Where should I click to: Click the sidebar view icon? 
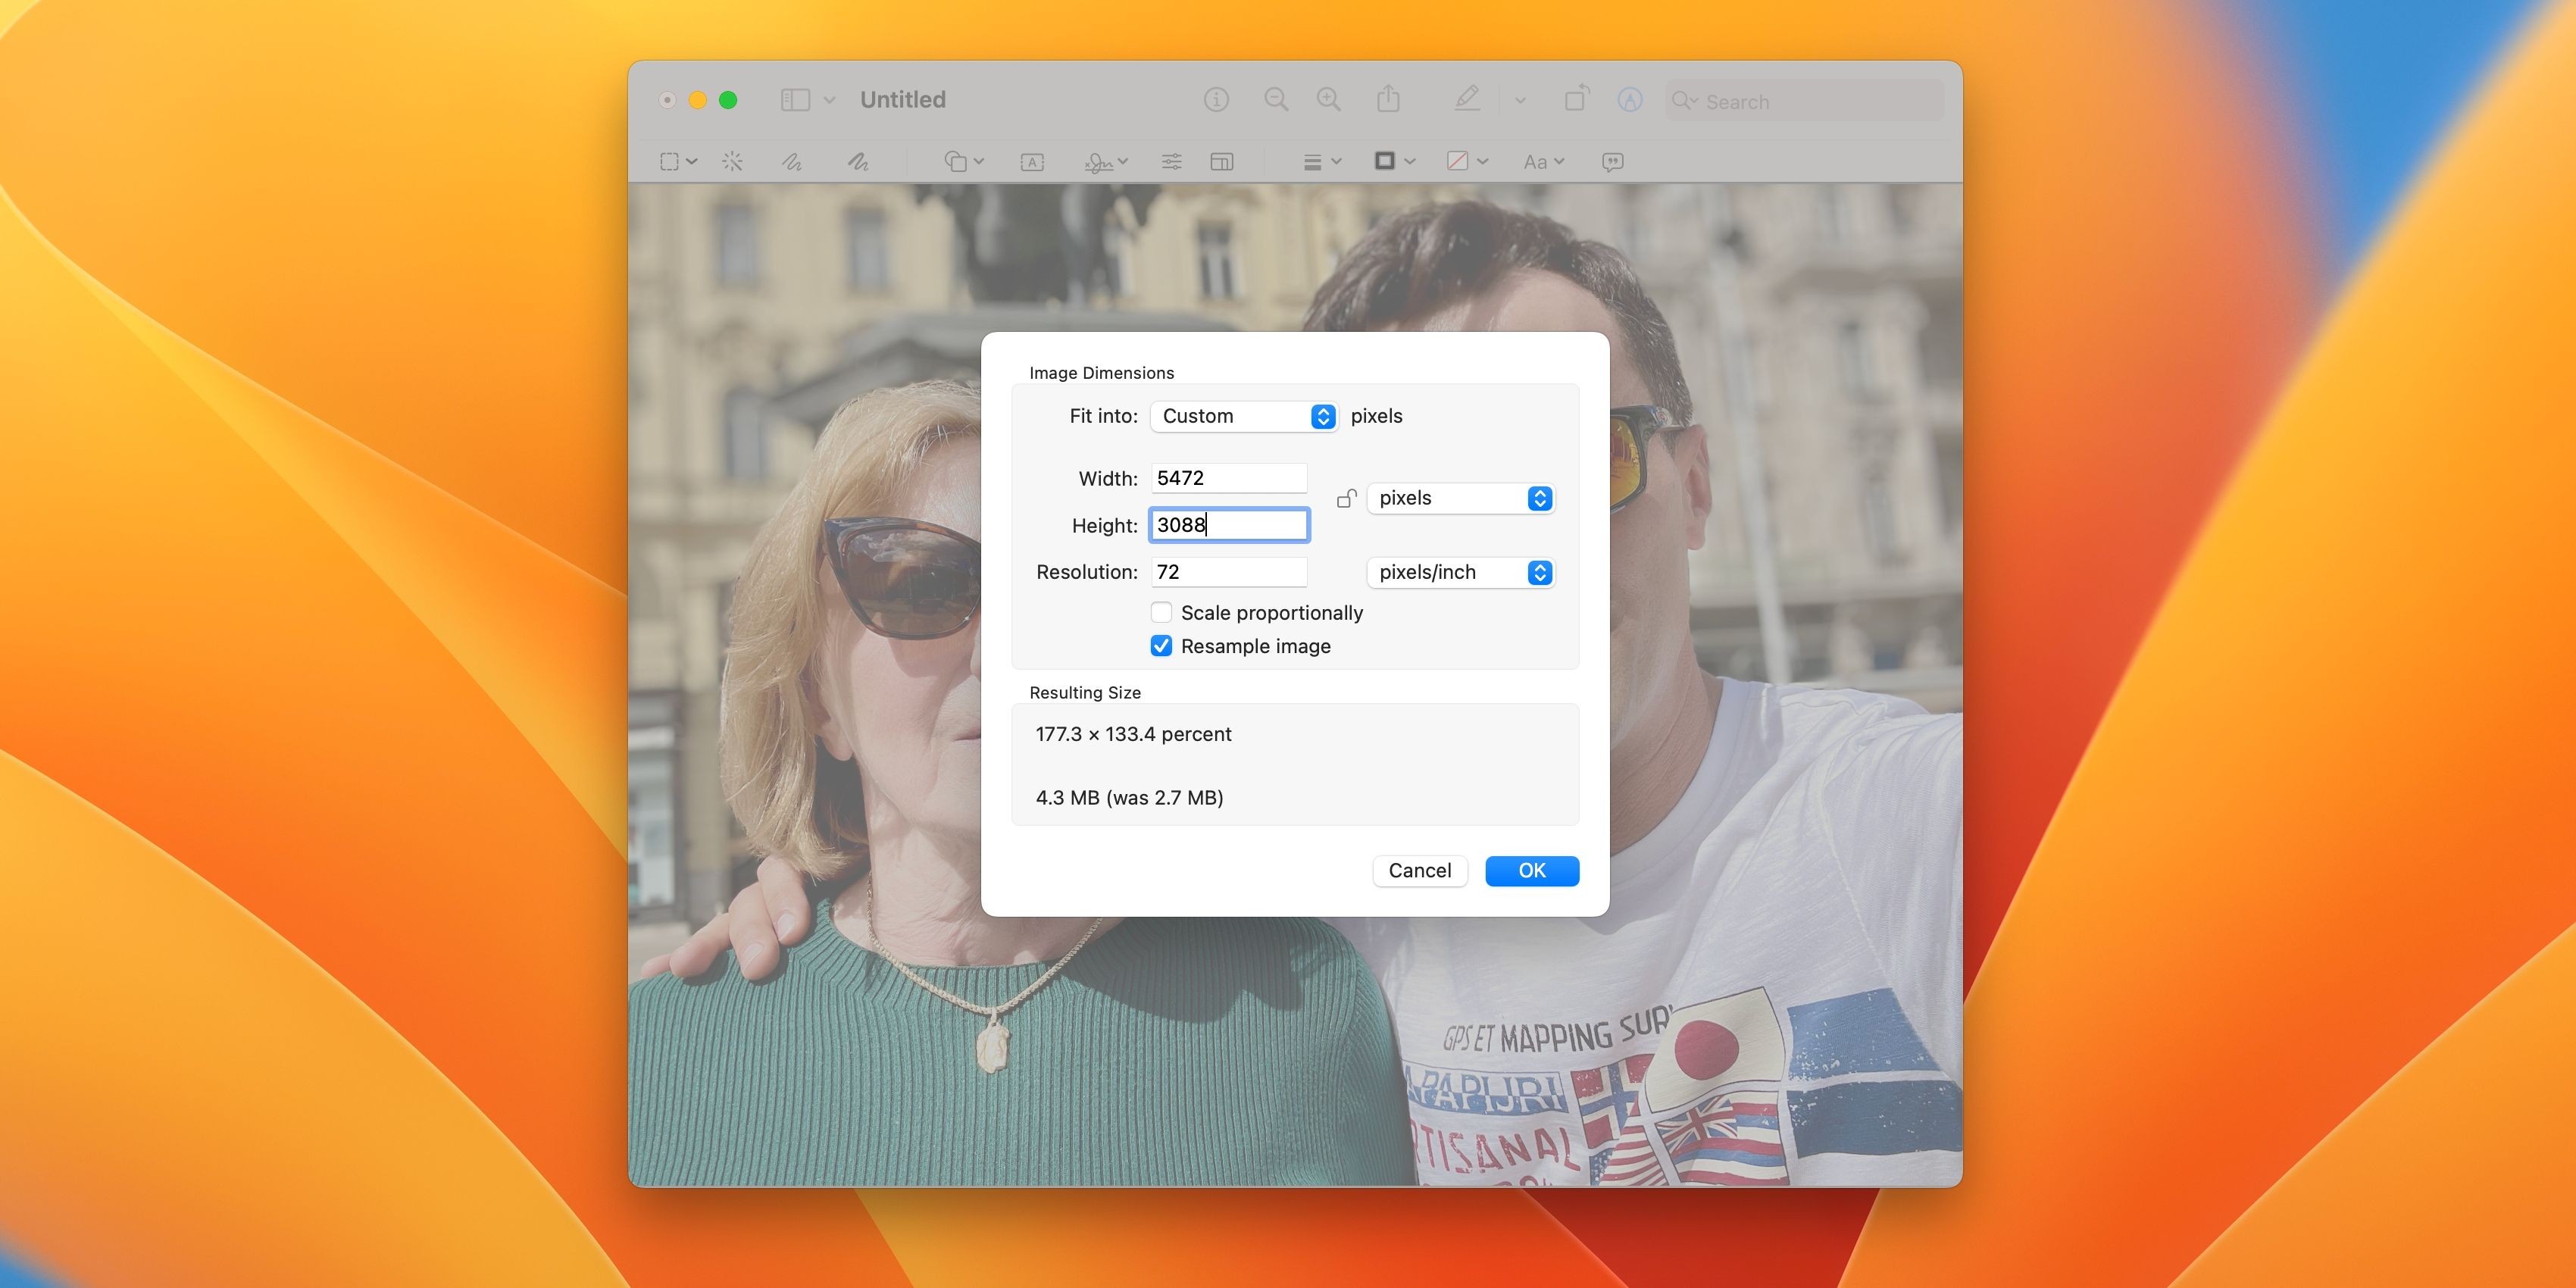tap(795, 100)
